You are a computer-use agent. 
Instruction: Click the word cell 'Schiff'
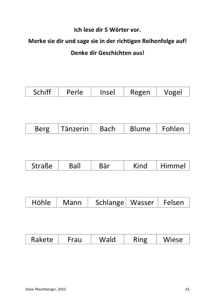click(42, 92)
